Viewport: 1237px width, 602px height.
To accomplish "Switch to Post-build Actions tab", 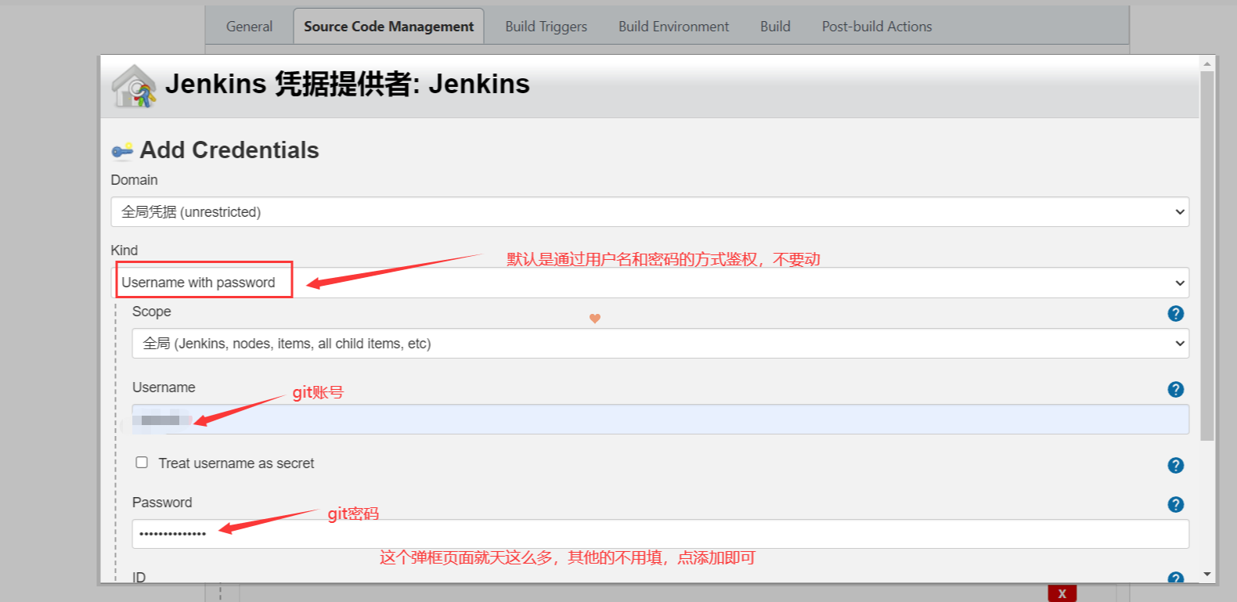I will pos(877,27).
